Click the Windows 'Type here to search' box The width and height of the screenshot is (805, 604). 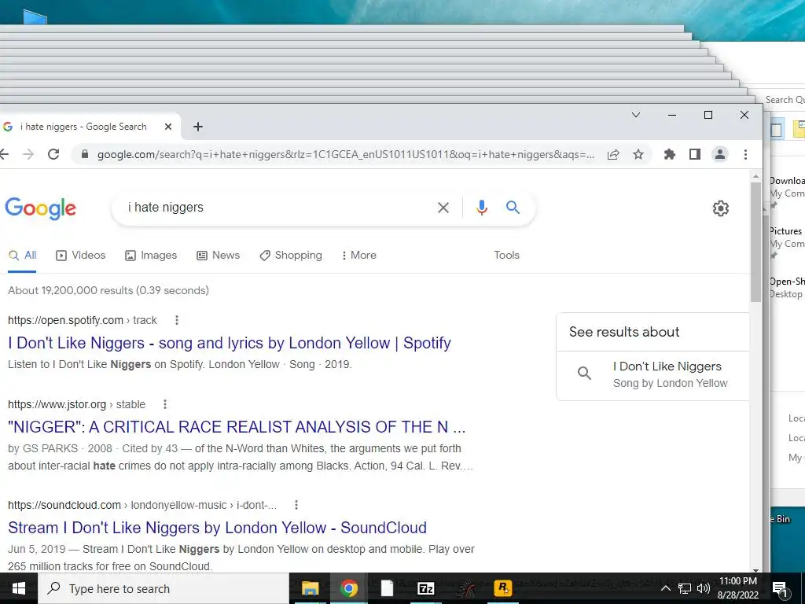tap(164, 588)
